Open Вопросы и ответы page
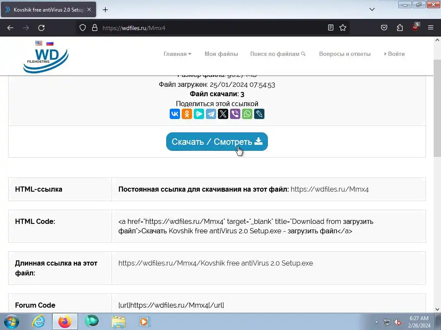The width and height of the screenshot is (441, 330). [x=345, y=54]
